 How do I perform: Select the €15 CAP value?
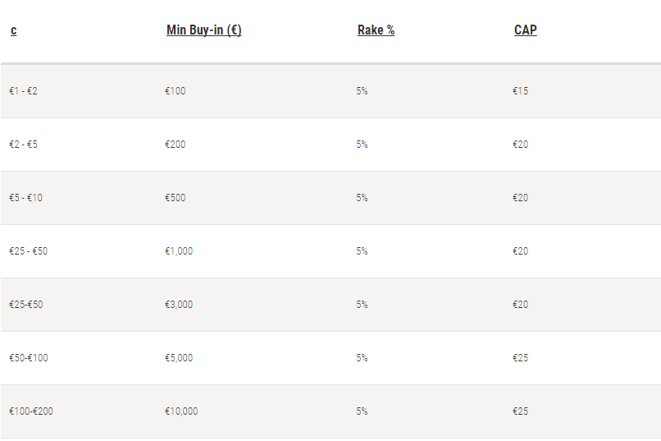(x=520, y=90)
